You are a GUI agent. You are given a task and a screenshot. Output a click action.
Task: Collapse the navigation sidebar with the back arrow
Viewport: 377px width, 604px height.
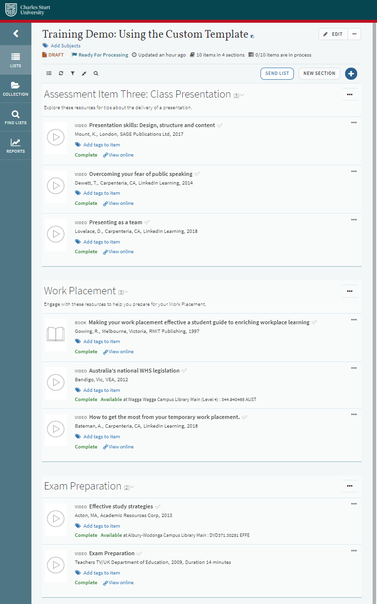(15, 33)
